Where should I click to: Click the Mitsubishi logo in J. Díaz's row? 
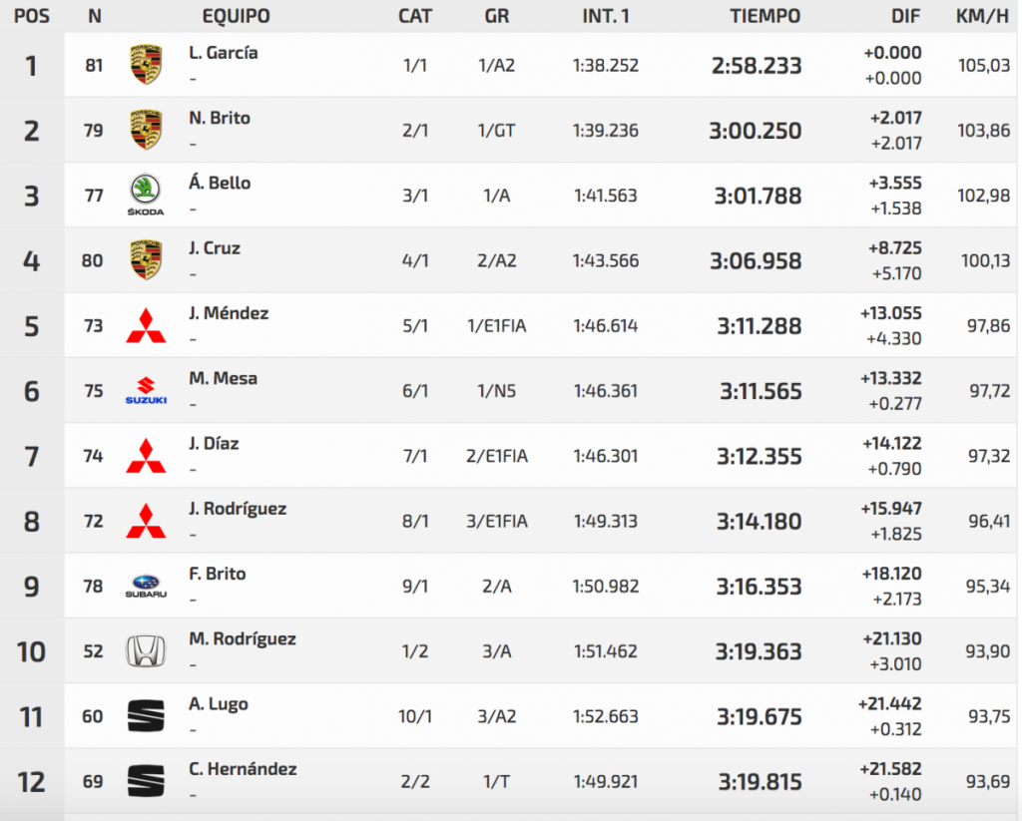pos(147,456)
